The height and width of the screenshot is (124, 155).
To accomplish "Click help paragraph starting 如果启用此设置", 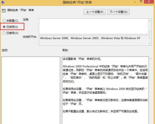I will coord(105,91).
